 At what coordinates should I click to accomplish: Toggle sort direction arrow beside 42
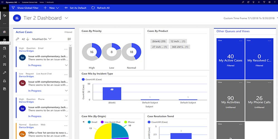coord(28,39)
